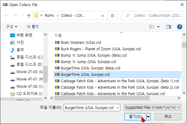Expand the 열기 button split arrow
Screen dimensions: 187x124
point(148,117)
